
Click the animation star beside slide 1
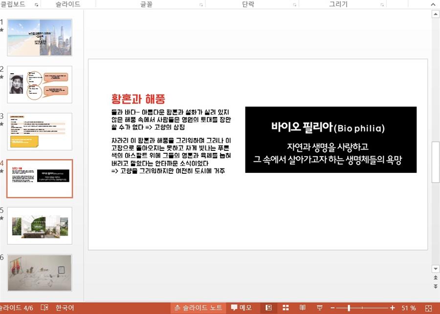1,30
